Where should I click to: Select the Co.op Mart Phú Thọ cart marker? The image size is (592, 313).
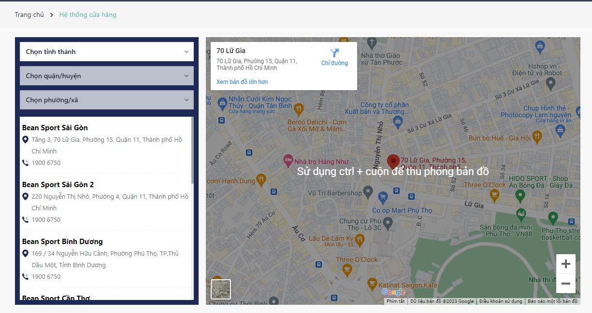click(x=383, y=197)
